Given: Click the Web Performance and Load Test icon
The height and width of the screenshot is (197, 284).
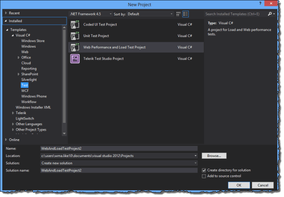Looking at the screenshot, I should pos(75,47).
